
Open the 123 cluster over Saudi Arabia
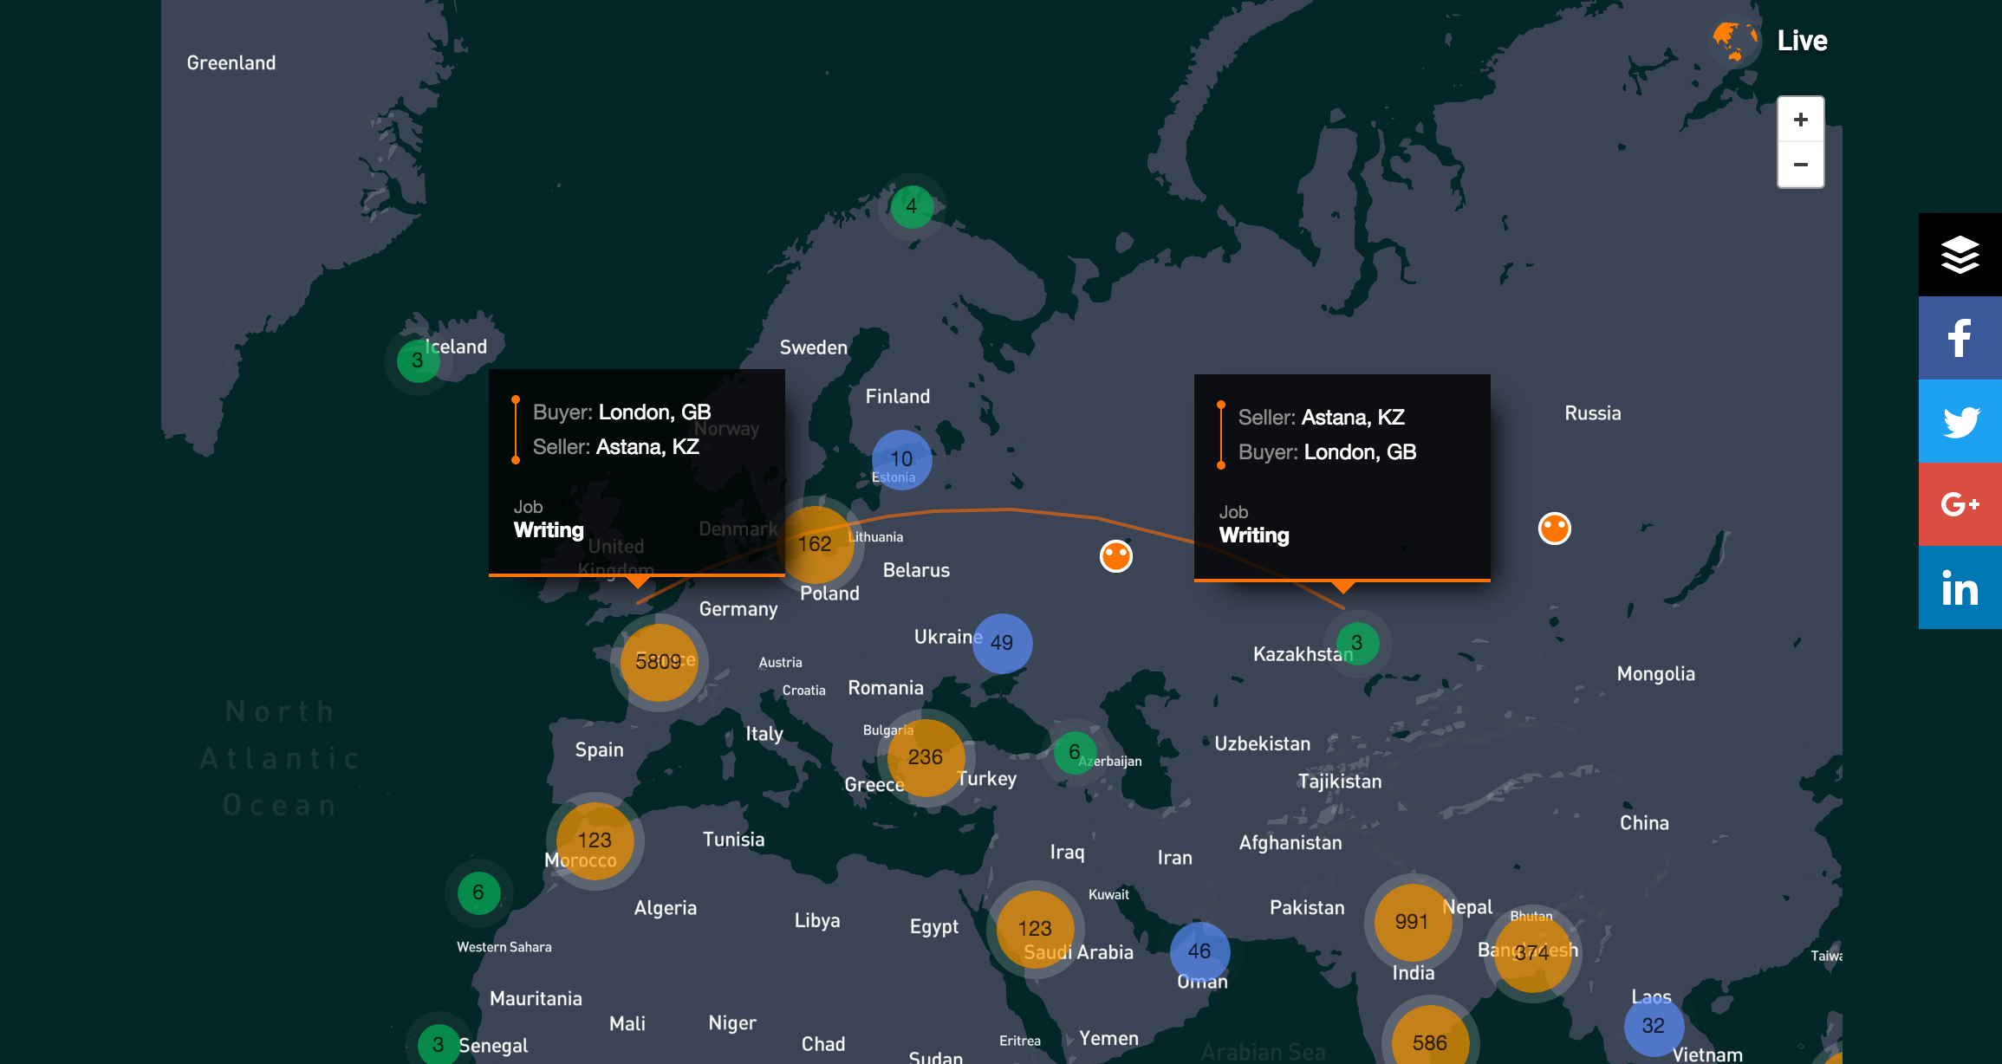tap(1035, 929)
